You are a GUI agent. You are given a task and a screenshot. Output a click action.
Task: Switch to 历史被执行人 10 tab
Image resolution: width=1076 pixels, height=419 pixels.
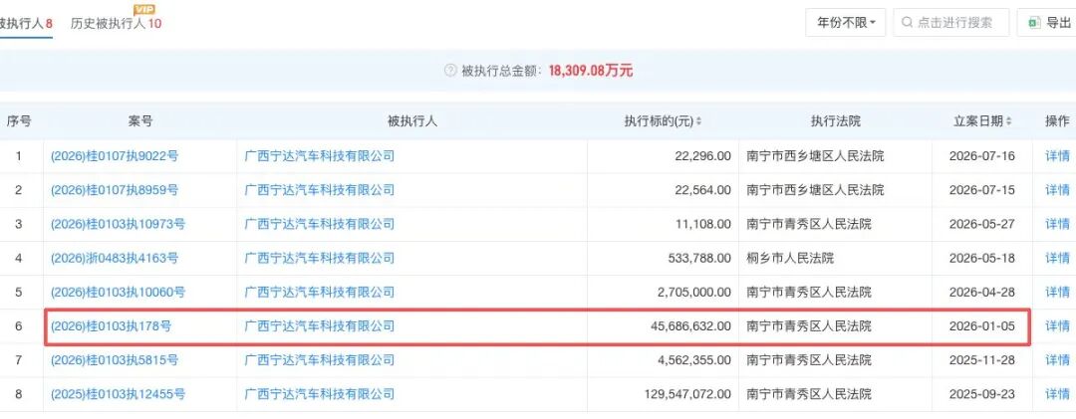coord(116,23)
